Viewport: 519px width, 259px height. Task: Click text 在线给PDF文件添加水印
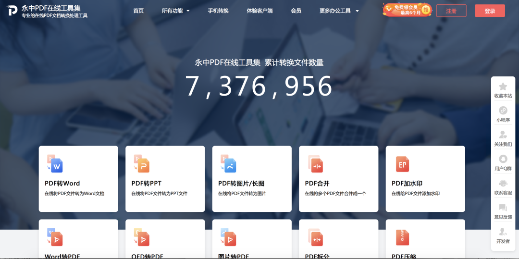pos(415,194)
